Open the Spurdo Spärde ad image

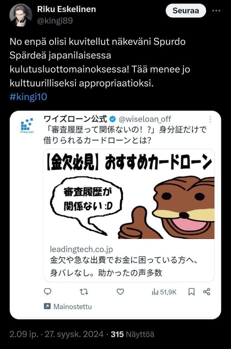pyautogui.click(x=129, y=194)
